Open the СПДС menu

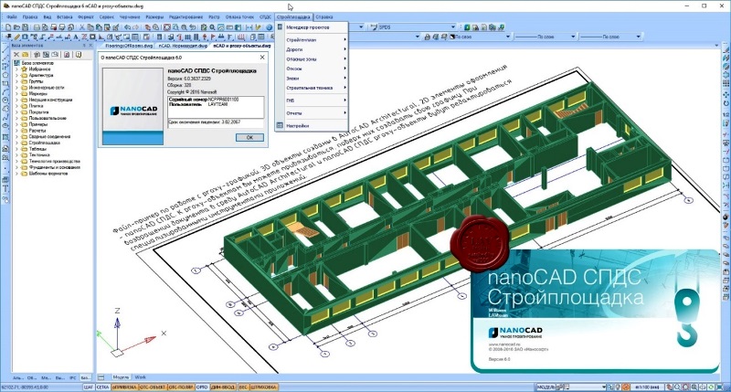[x=265, y=16]
